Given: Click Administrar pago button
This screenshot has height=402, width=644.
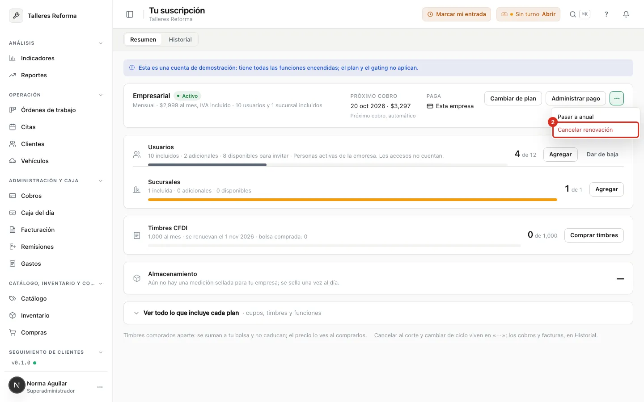Looking at the screenshot, I should 576,98.
